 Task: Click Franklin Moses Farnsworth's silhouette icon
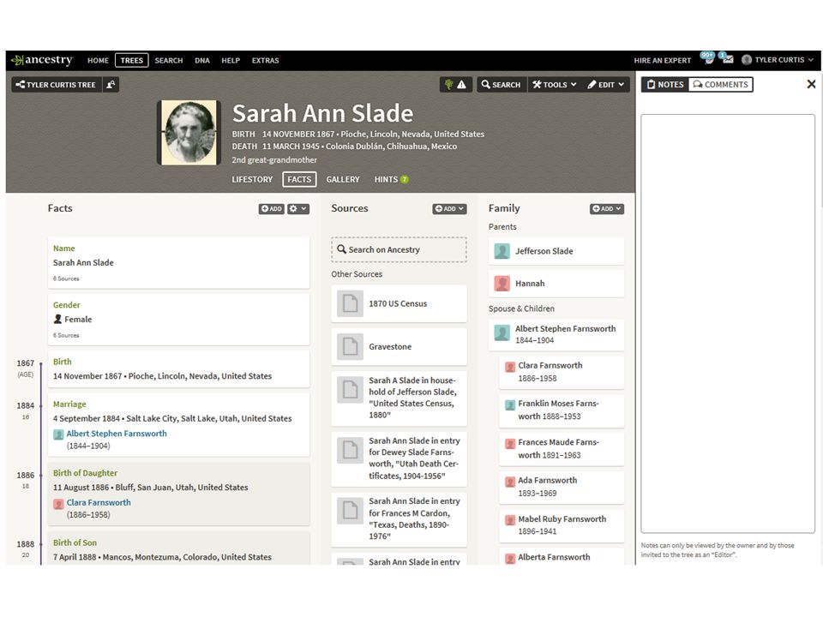tap(509, 404)
